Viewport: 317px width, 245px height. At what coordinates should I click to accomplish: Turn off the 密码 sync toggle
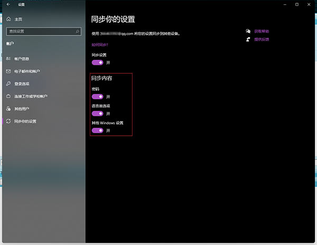[97, 97]
